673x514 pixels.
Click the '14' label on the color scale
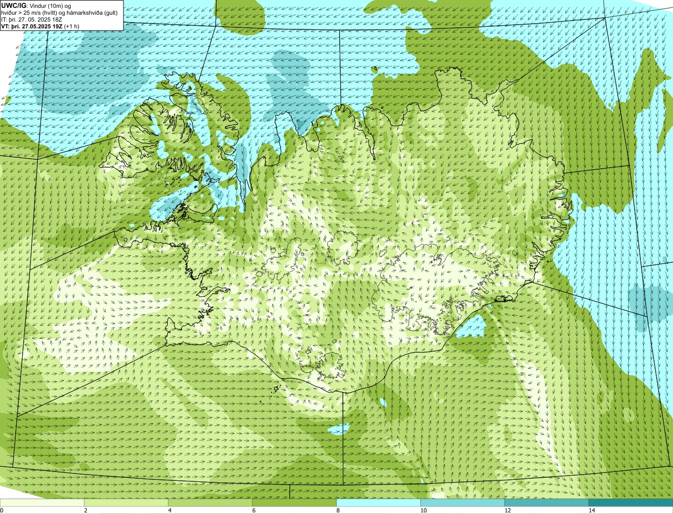(x=592, y=510)
